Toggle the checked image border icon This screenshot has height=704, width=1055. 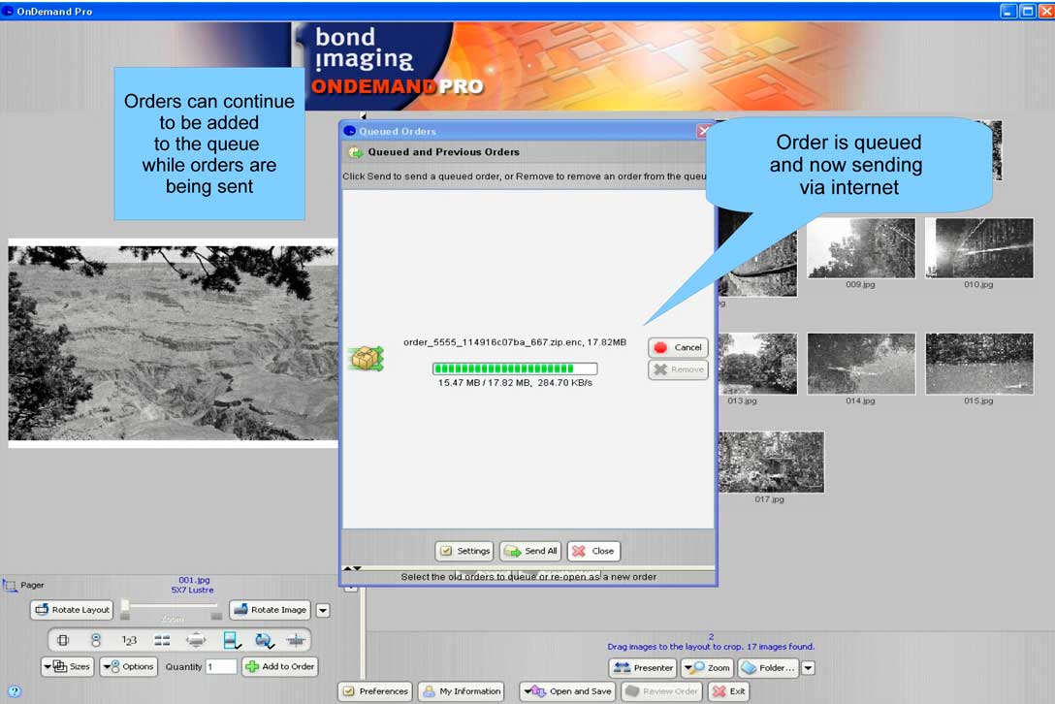[x=231, y=640]
